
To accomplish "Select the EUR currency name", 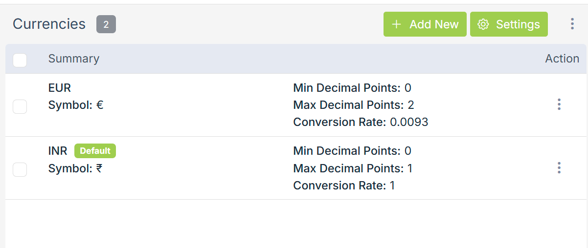I will [x=60, y=88].
